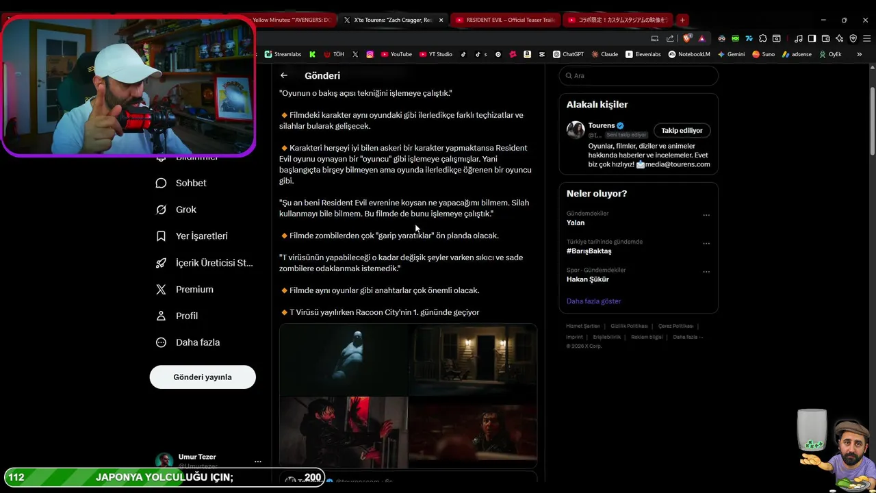Open the Hakan Şükür trending topic
This screenshot has width=876, height=493.
(587, 279)
